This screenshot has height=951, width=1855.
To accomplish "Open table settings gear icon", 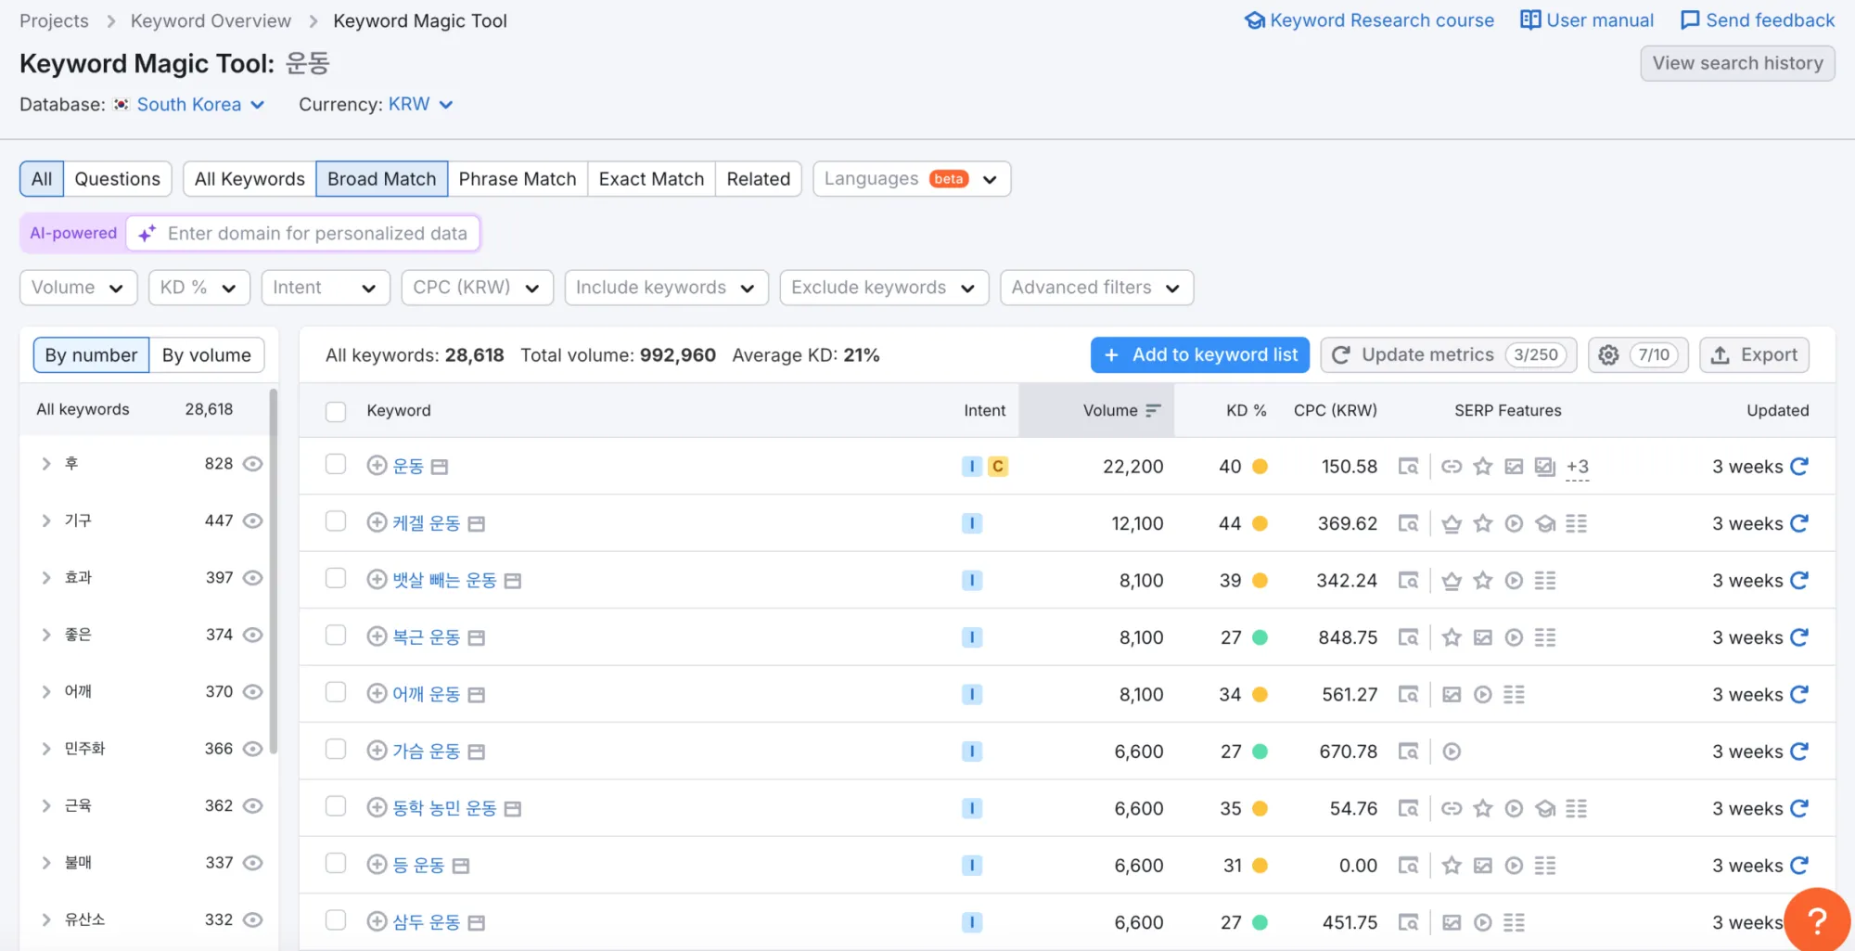I will [1608, 355].
